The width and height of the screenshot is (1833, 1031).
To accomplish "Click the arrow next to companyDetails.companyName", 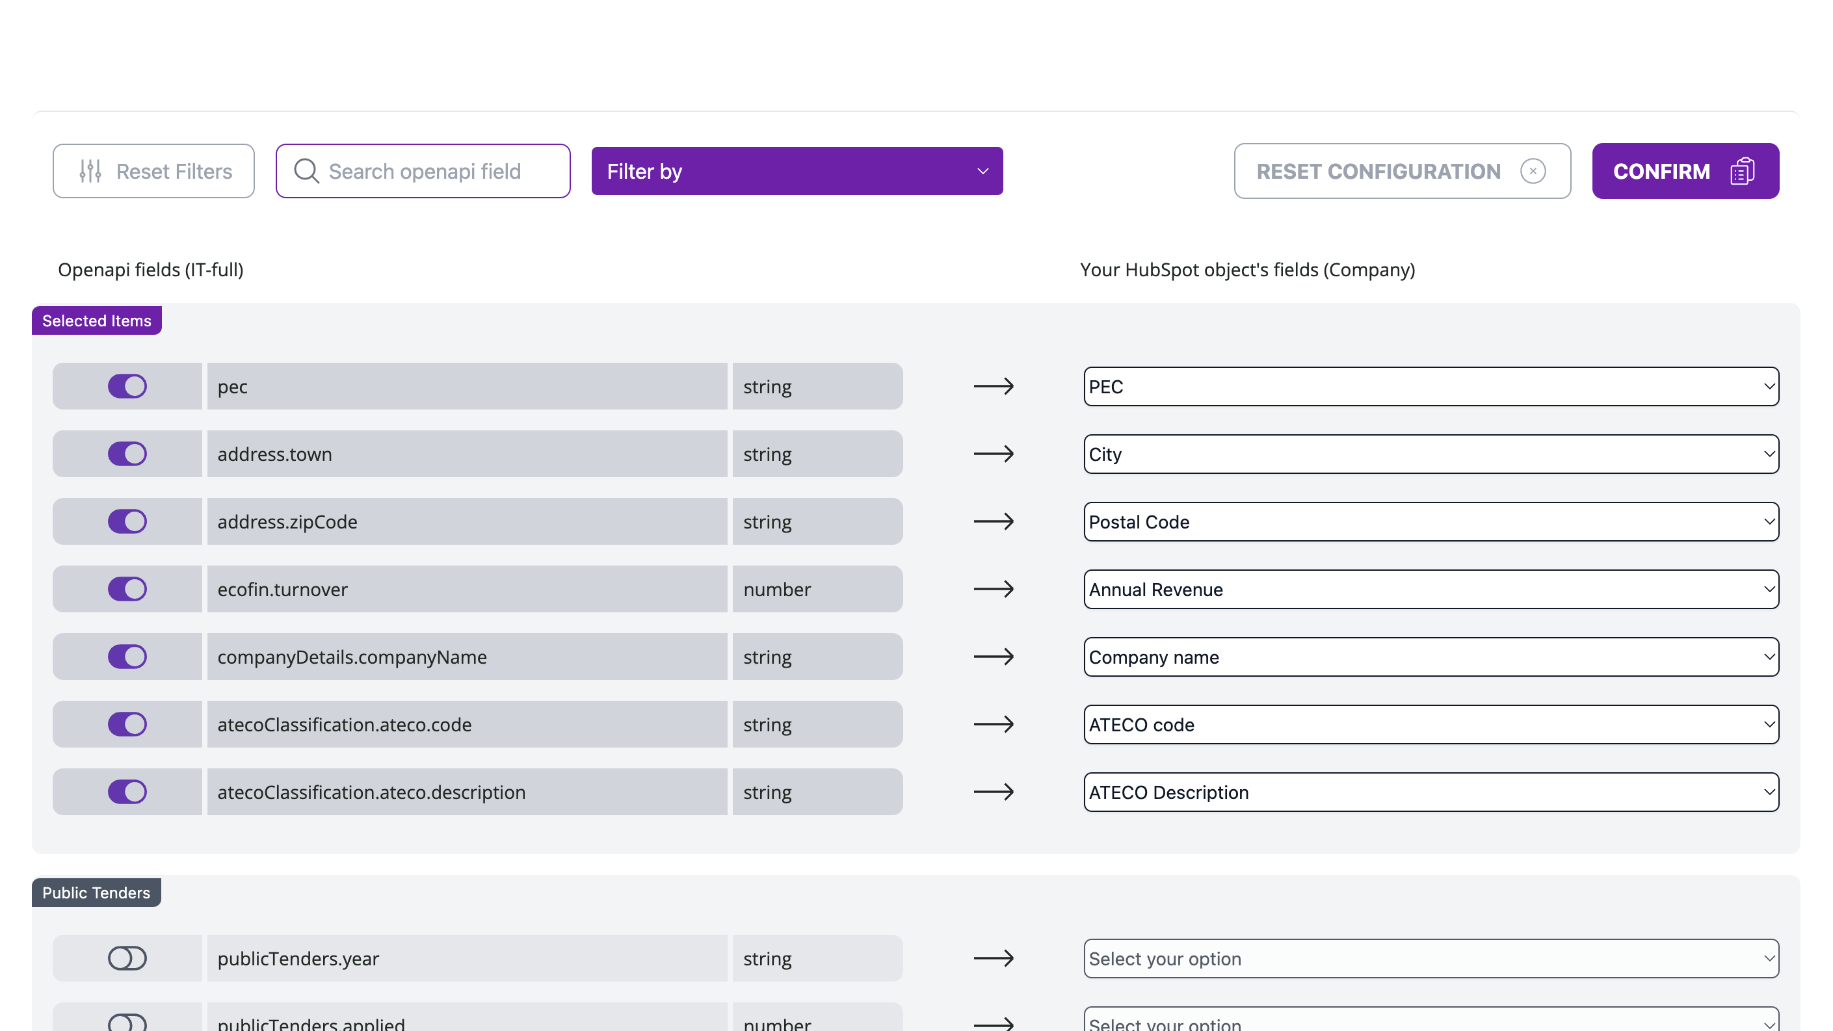I will 994,657.
